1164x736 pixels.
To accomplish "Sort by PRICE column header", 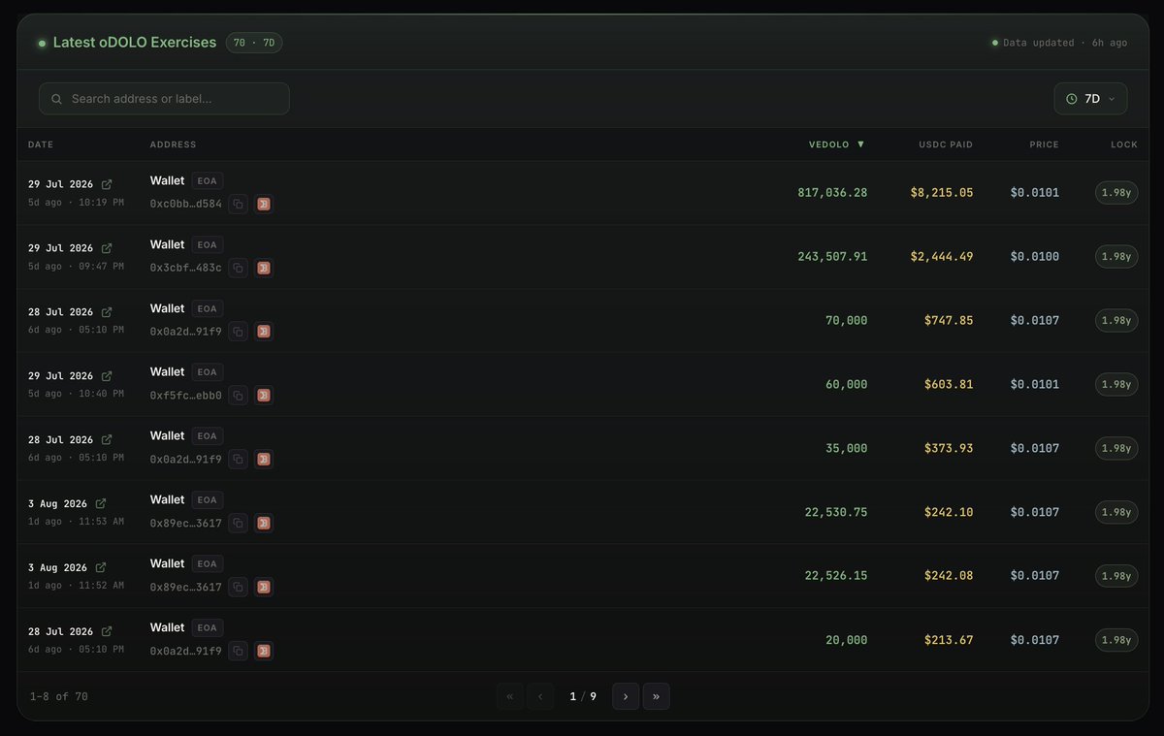I will pyautogui.click(x=1045, y=144).
